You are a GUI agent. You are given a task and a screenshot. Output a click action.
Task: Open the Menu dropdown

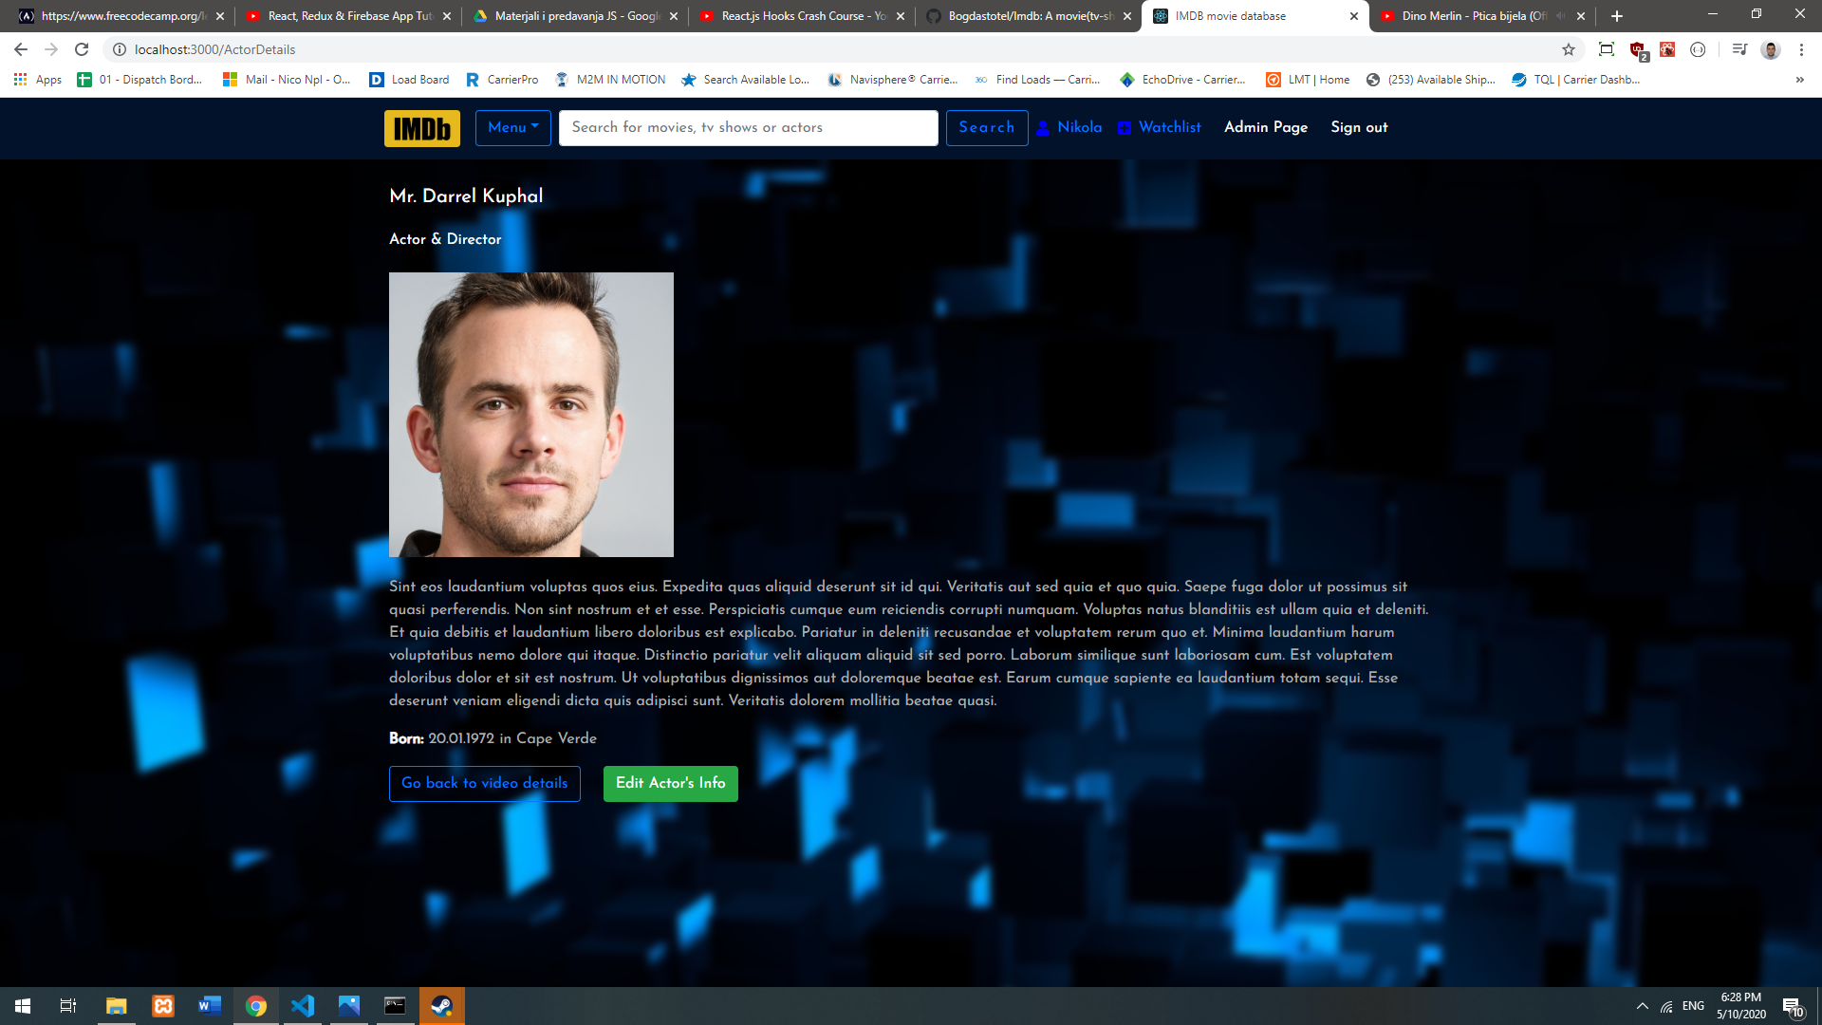click(x=512, y=127)
